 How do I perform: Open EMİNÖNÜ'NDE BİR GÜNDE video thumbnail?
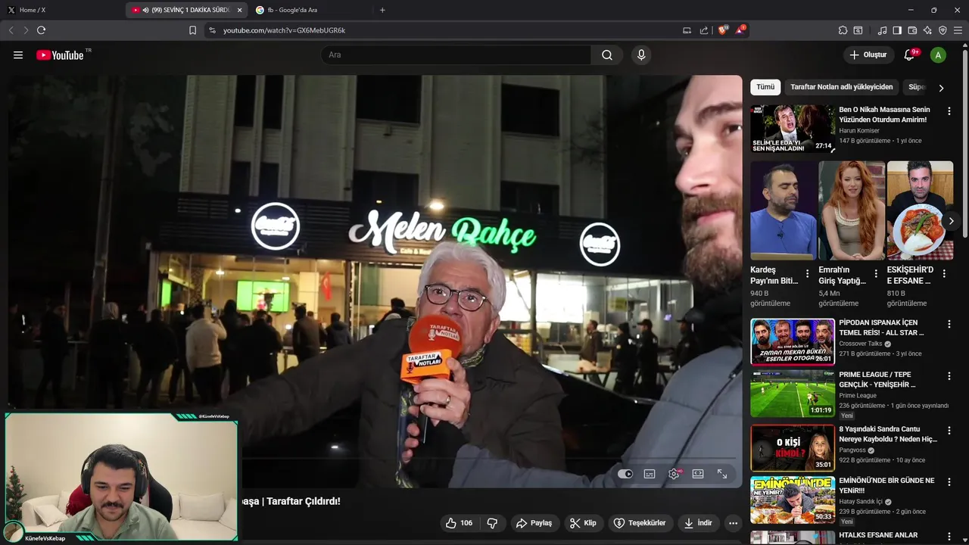tap(793, 500)
